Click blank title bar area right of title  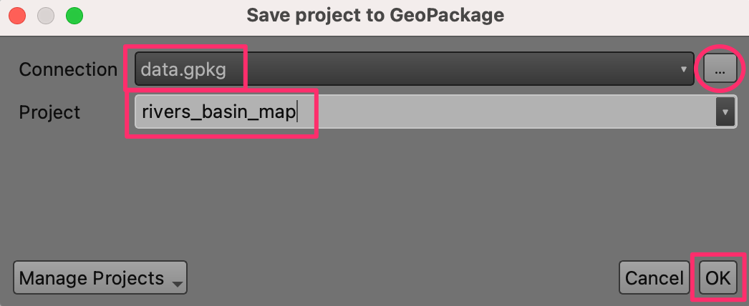point(630,15)
